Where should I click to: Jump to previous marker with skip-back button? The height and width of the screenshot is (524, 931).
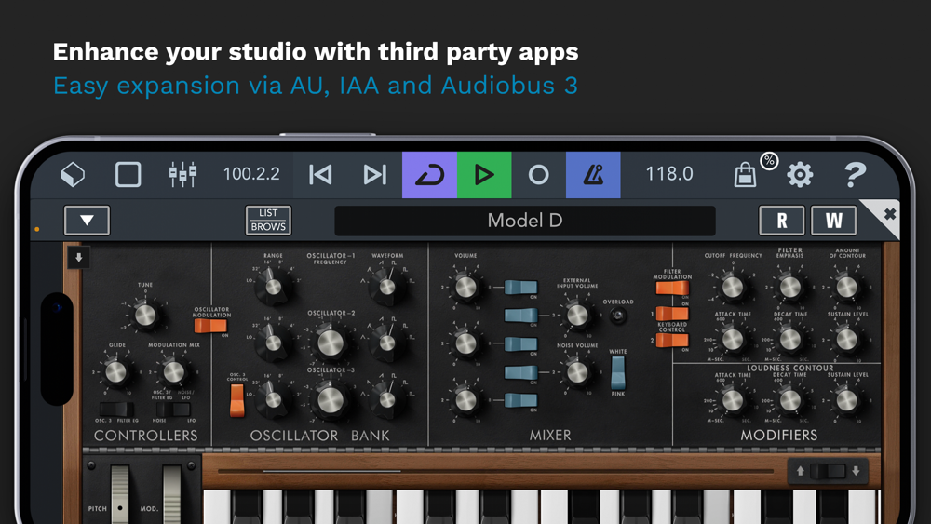(320, 175)
